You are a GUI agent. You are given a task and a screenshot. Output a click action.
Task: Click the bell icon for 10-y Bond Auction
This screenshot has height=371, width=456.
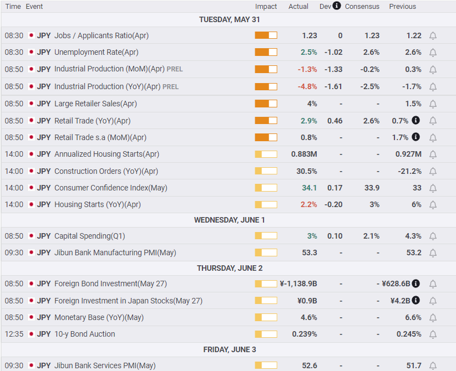pyautogui.click(x=433, y=334)
